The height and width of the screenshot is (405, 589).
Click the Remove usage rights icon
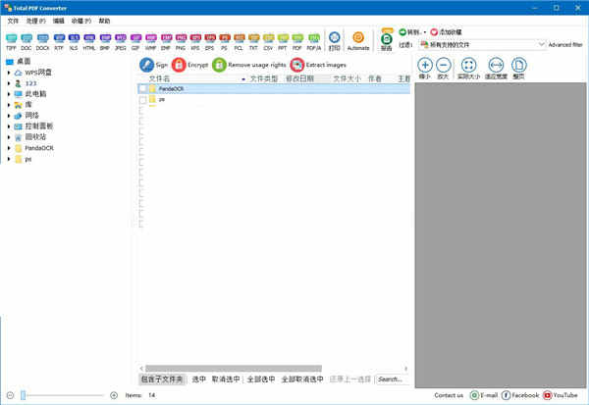(x=219, y=65)
